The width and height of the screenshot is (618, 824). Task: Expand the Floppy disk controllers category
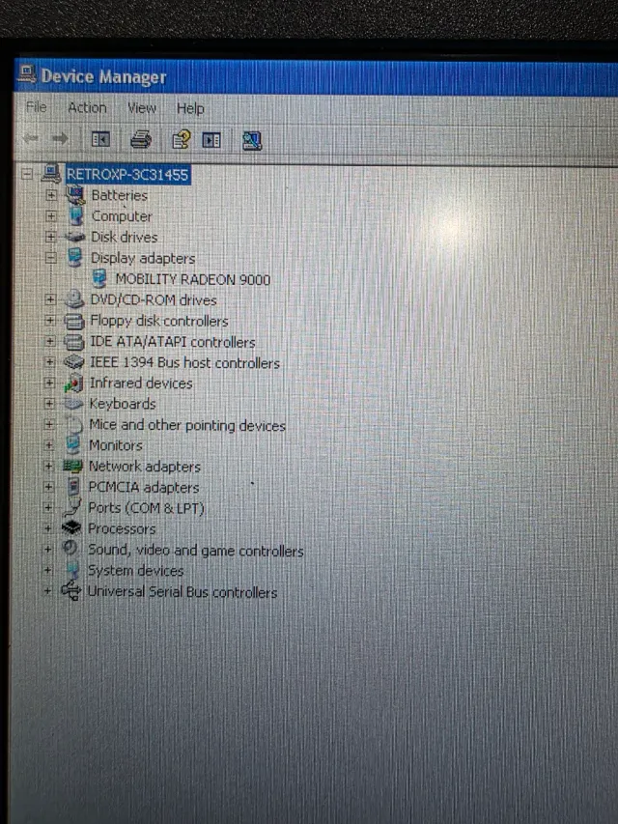pyautogui.click(x=50, y=321)
